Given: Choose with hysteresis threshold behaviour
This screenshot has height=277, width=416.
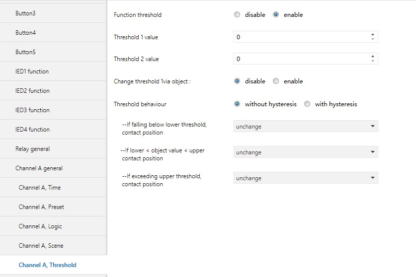Looking at the screenshot, I should click(x=307, y=104).
